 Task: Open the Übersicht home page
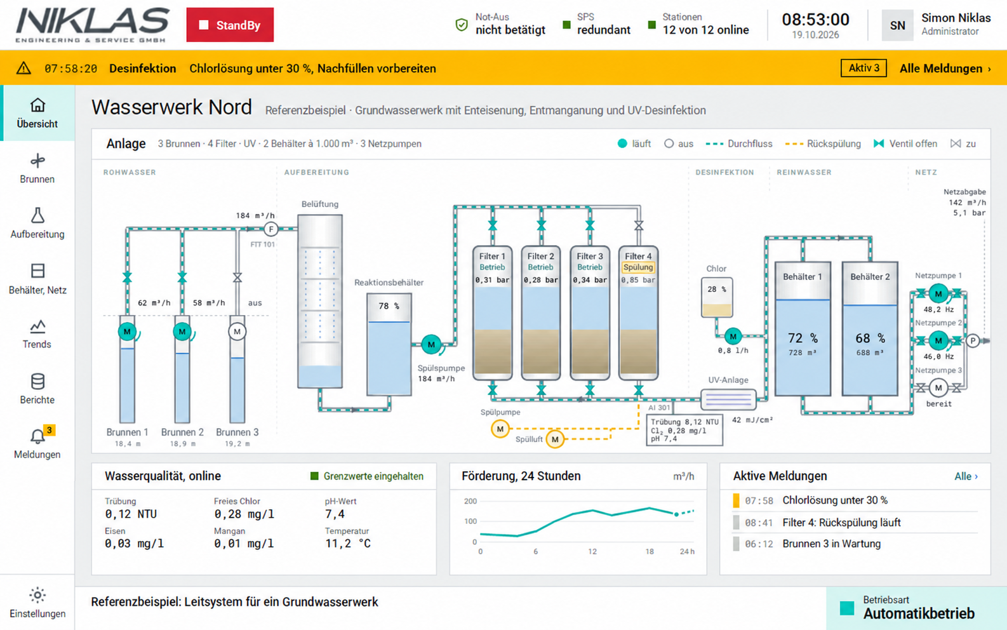coord(37,113)
